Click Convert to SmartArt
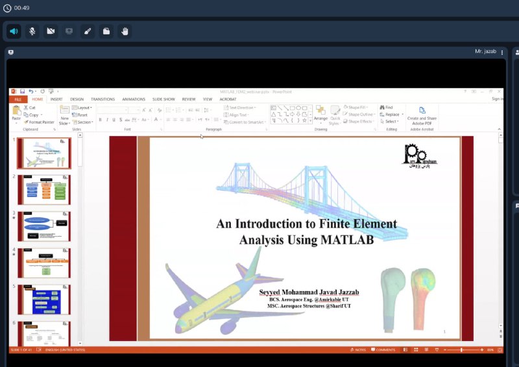The width and height of the screenshot is (519, 367). click(245, 122)
